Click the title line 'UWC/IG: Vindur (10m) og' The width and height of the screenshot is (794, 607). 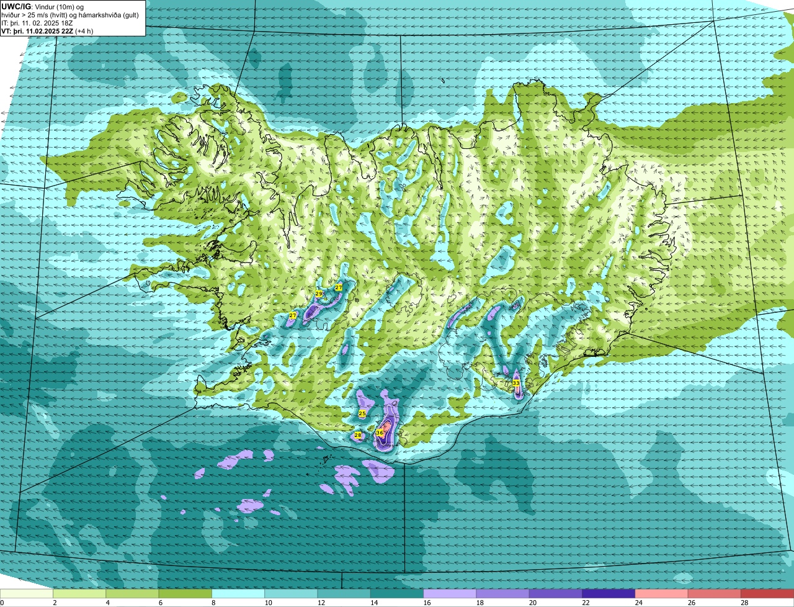(42, 6)
